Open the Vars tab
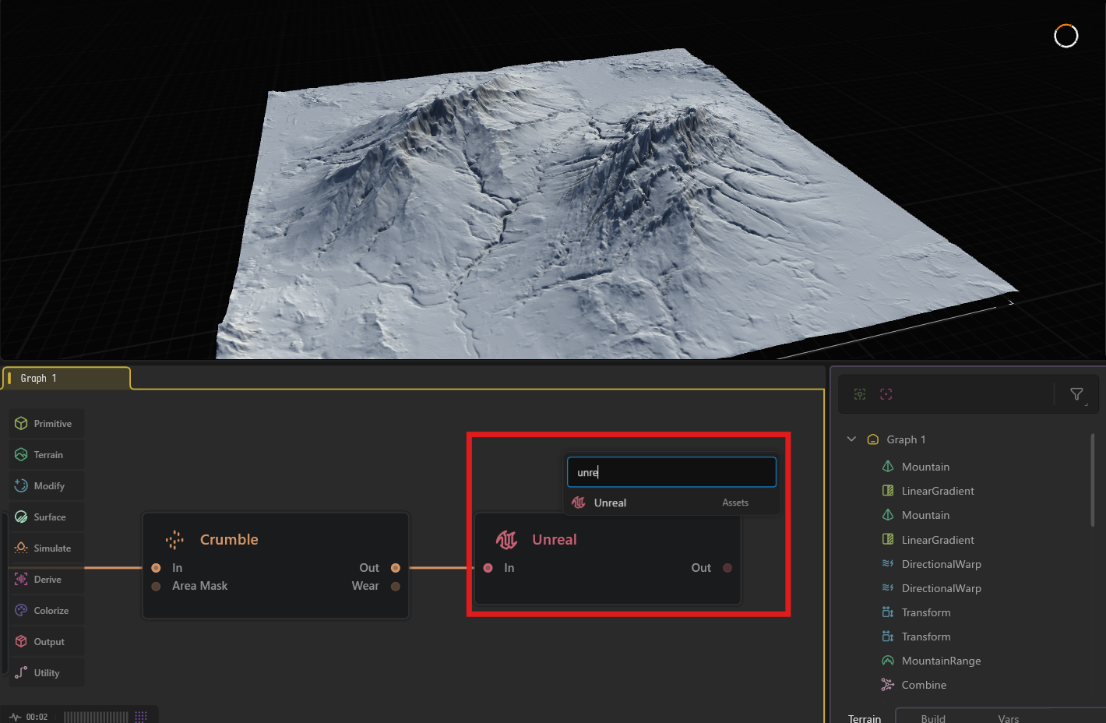Image resolution: width=1106 pixels, height=723 pixels. coord(1009,718)
